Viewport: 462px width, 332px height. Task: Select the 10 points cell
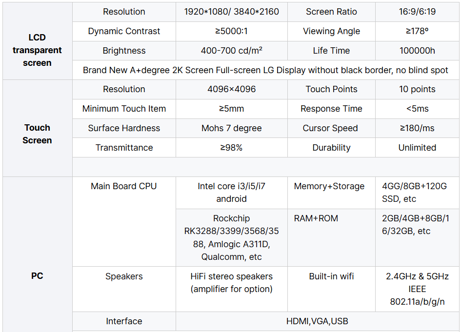pyautogui.click(x=417, y=89)
